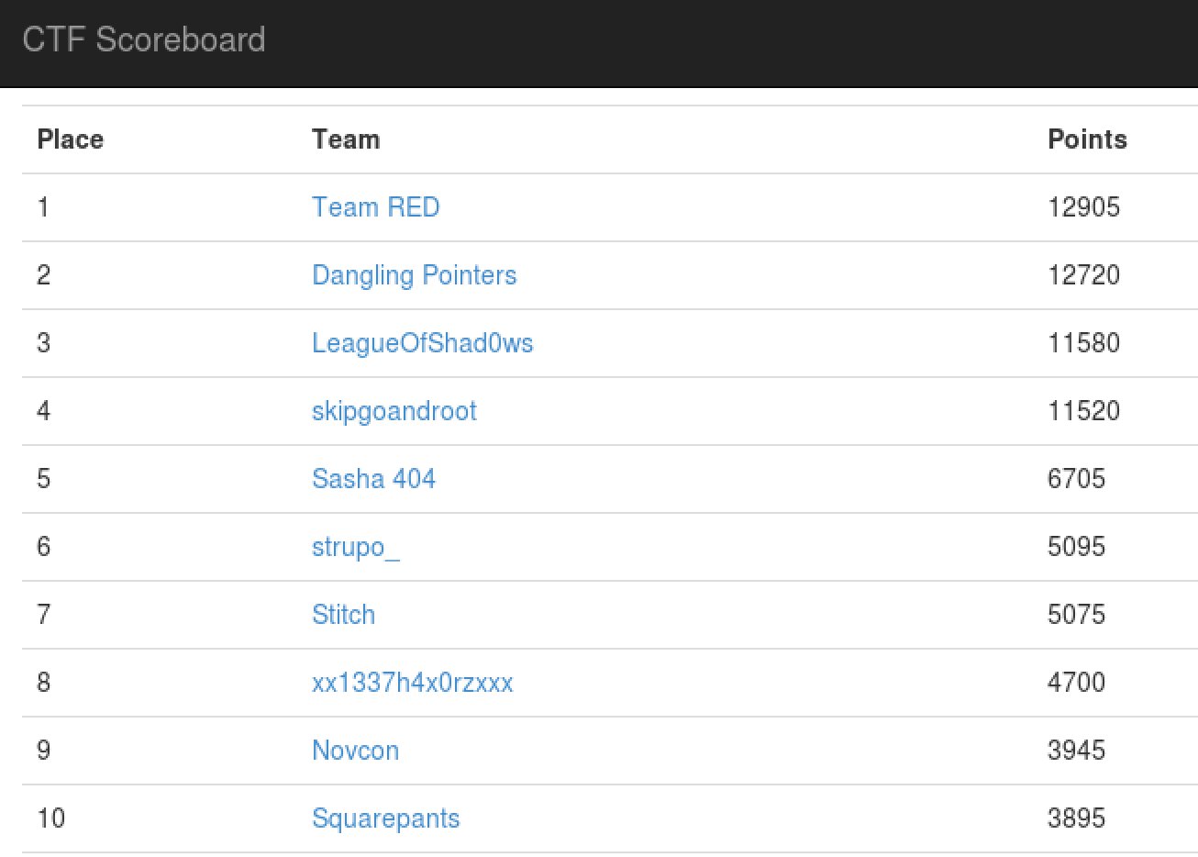Open the LeagueOfShad0ws team link
The width and height of the screenshot is (1198, 857).
click(422, 343)
